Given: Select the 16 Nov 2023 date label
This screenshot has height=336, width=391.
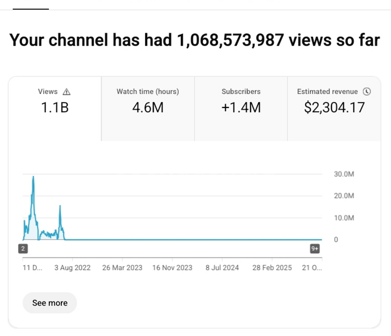Looking at the screenshot, I should click(x=172, y=267).
